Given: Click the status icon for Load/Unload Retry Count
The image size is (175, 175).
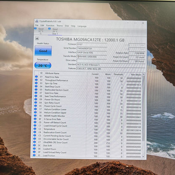Looking at the screenshot, I should pyautogui.click(x=34, y=152).
